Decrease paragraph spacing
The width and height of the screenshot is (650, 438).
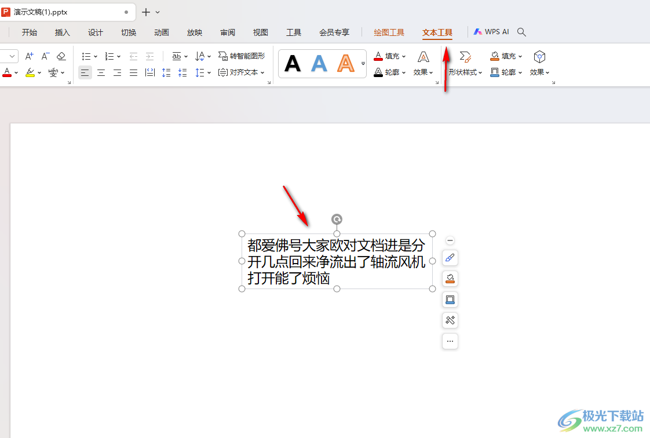(x=182, y=72)
